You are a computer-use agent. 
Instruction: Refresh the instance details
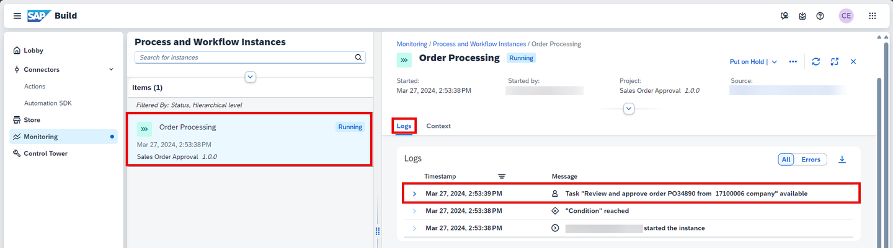(x=816, y=62)
